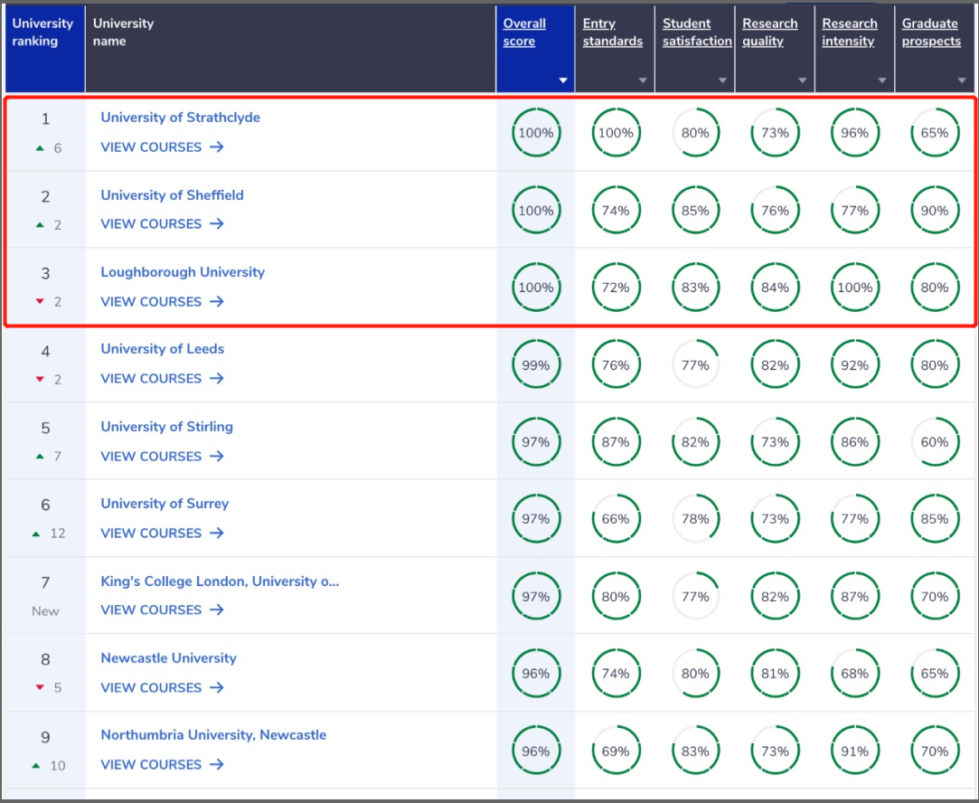Screen dimensions: 979x803
Task: Open the sort arrow under Research intensity
Action: tap(882, 80)
